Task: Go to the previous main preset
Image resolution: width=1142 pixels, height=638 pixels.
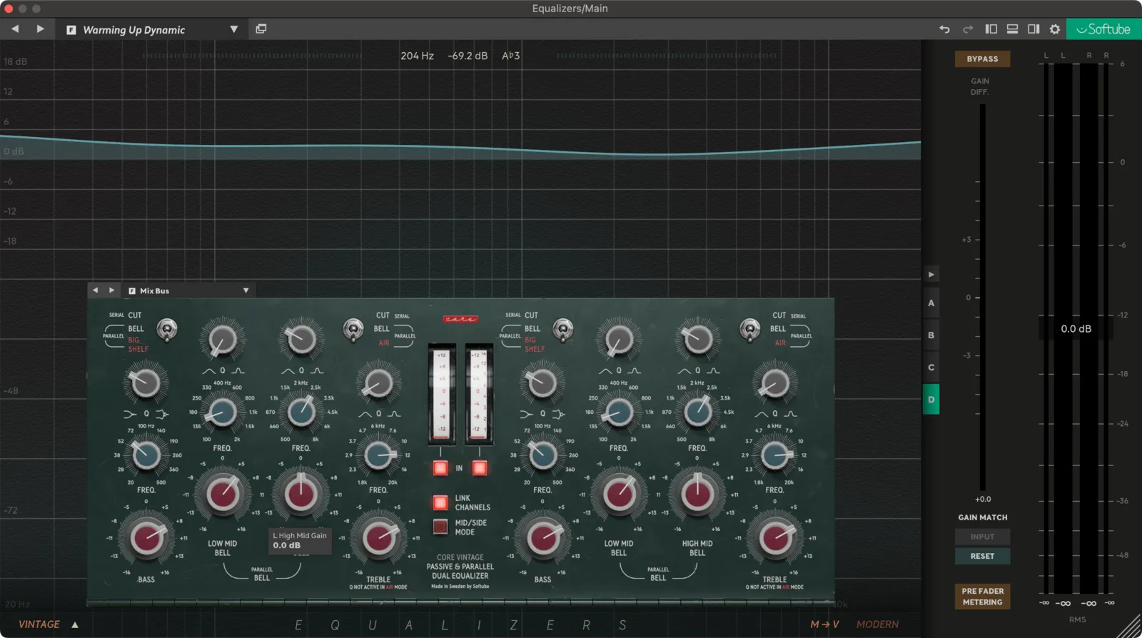Action: (15, 29)
